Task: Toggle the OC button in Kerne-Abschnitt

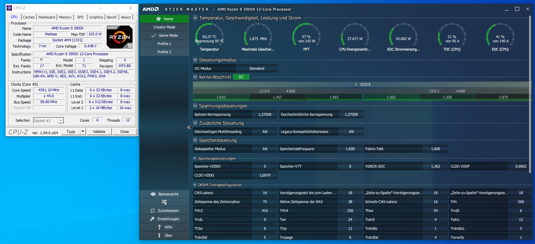Action: click(241, 77)
